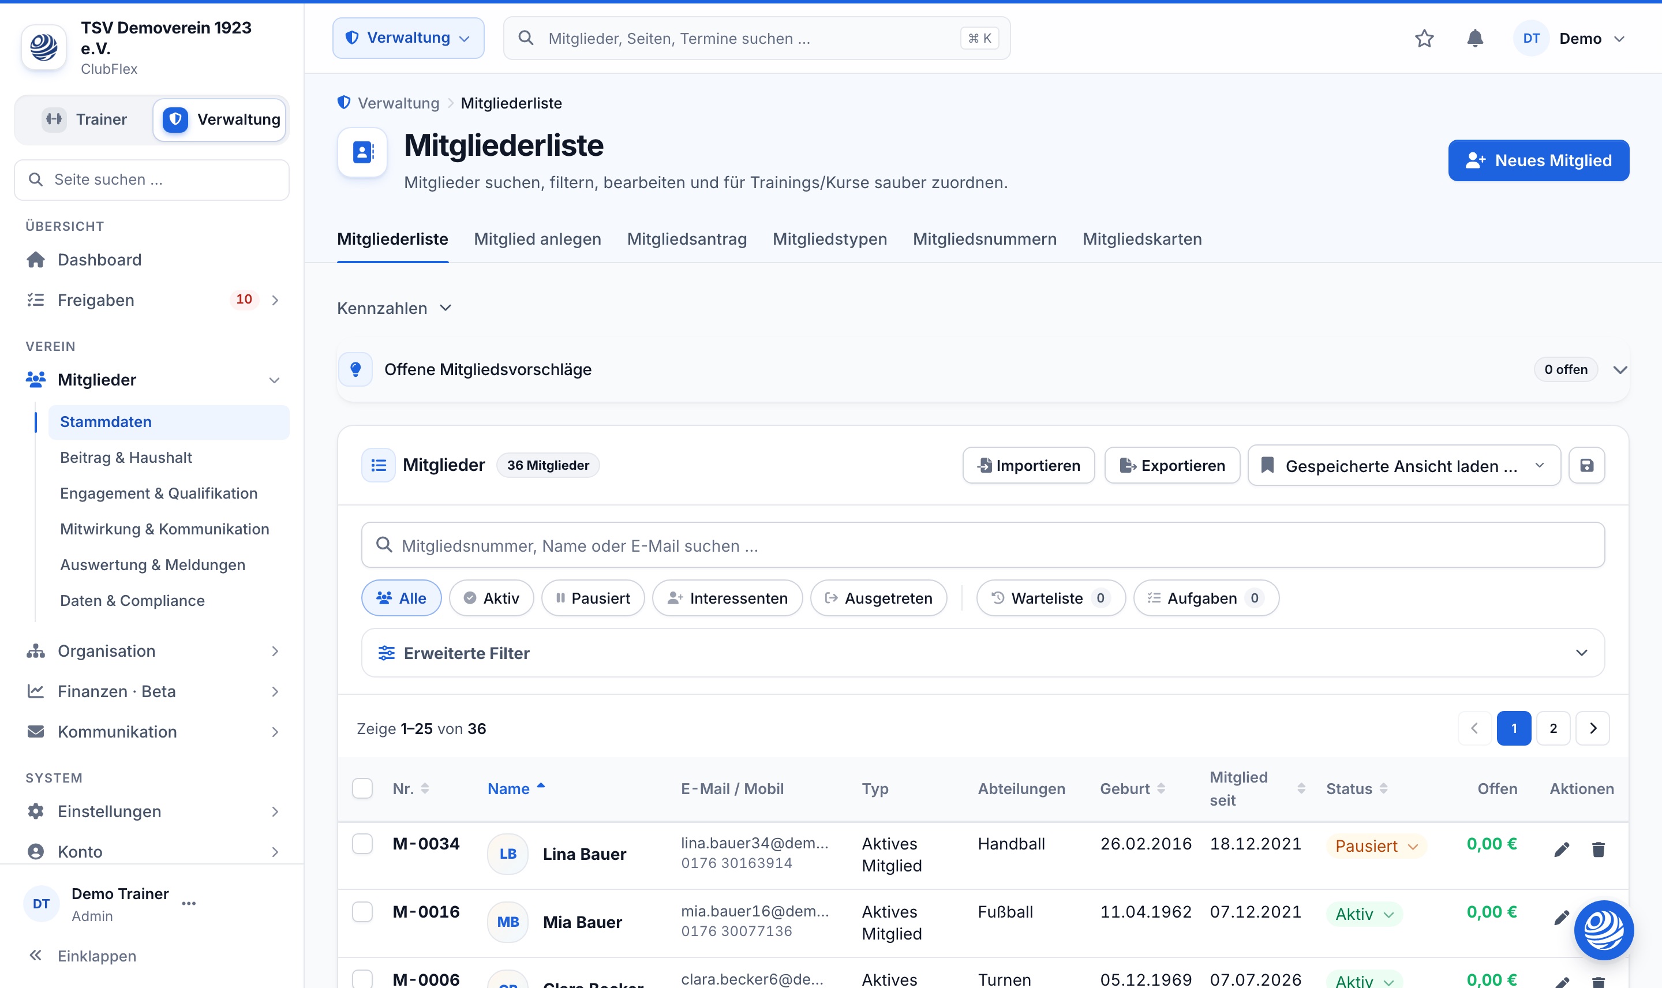Open Mitgliedskarten tab
This screenshot has width=1662, height=988.
pyautogui.click(x=1142, y=239)
